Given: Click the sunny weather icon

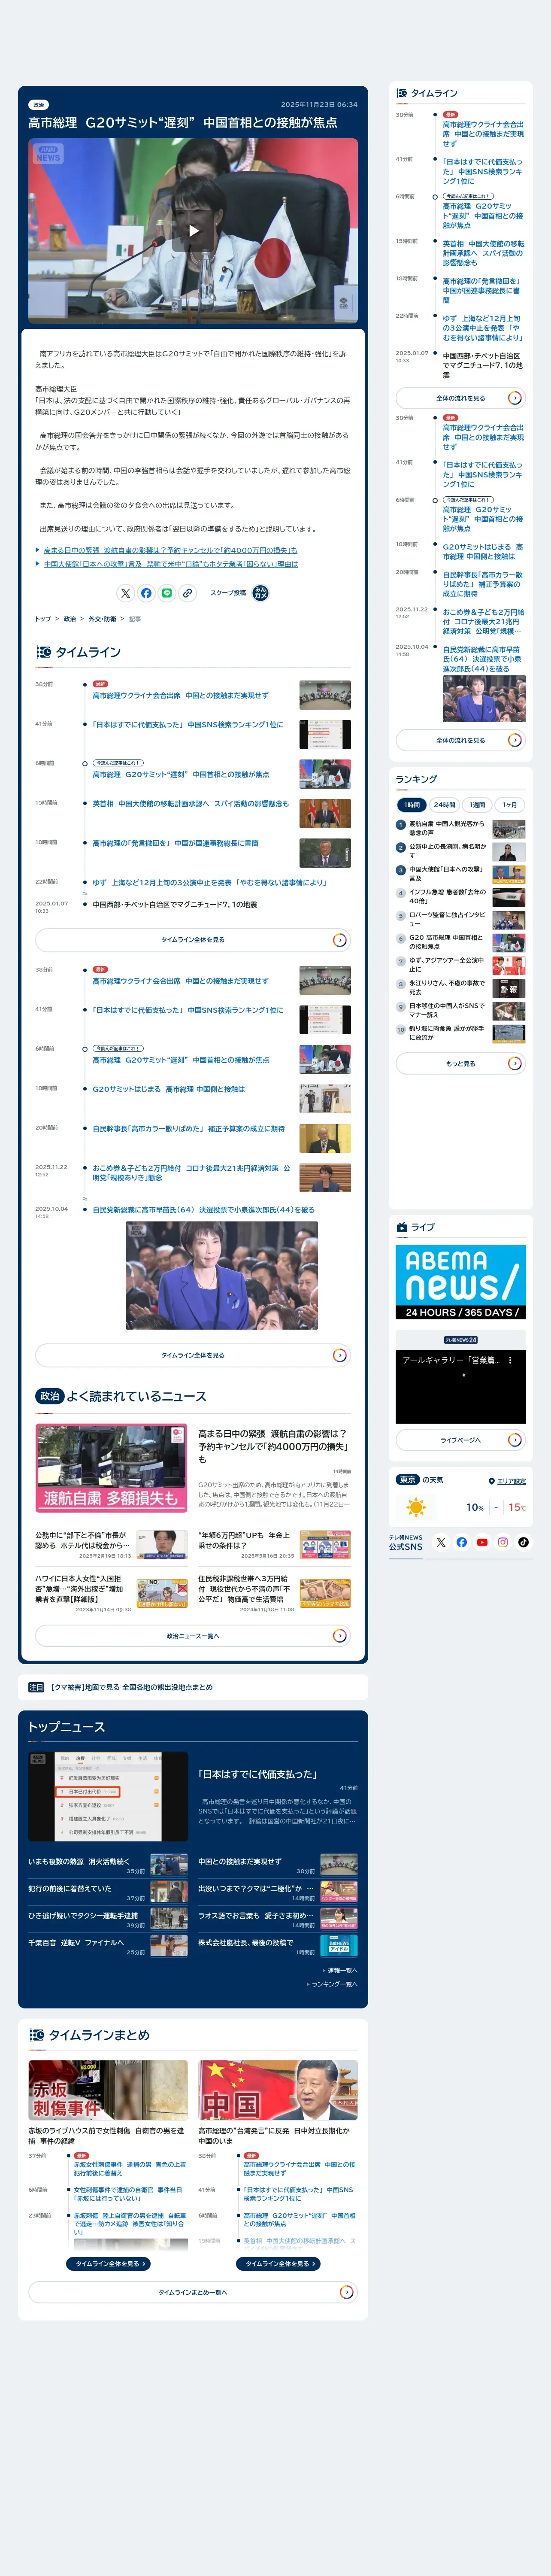Looking at the screenshot, I should tap(416, 1507).
